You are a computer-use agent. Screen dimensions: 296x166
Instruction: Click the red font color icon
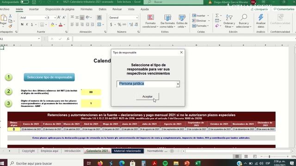pos(61,24)
